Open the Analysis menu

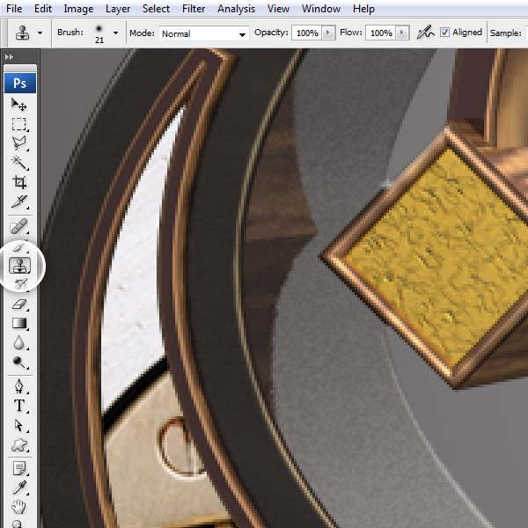(236, 9)
